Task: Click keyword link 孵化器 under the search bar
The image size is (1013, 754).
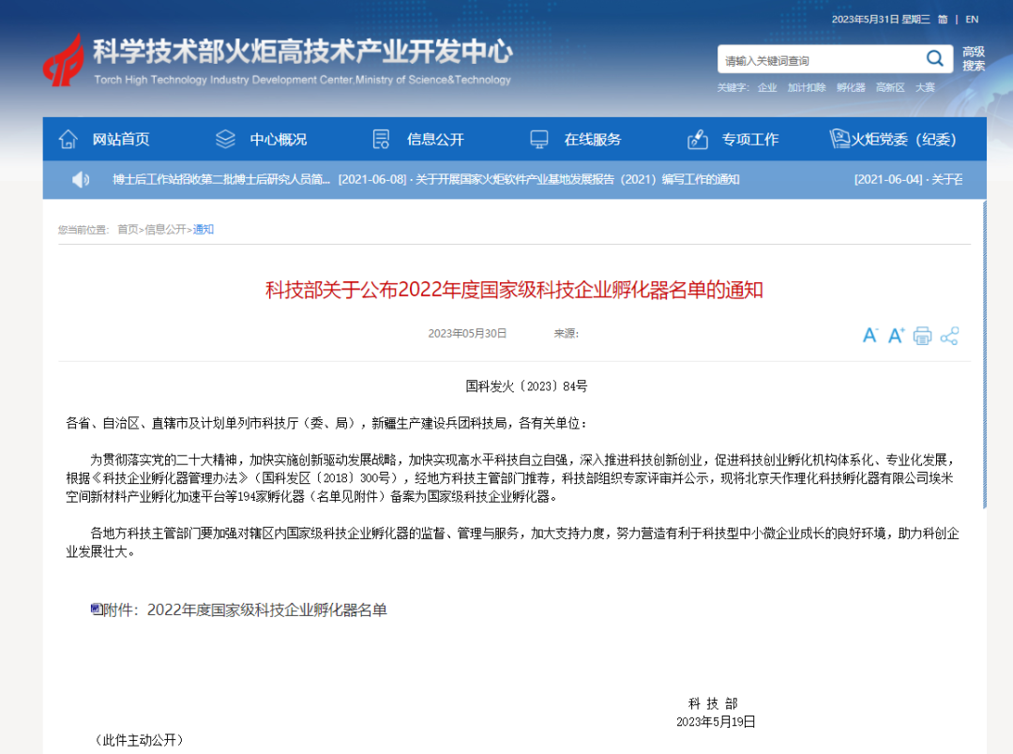Action: click(851, 87)
